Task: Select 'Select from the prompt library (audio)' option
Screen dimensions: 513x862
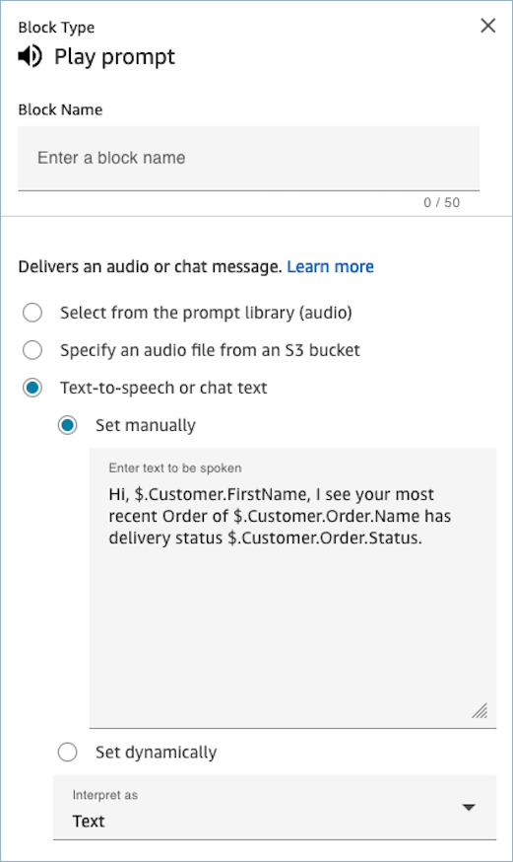Action: (32, 313)
